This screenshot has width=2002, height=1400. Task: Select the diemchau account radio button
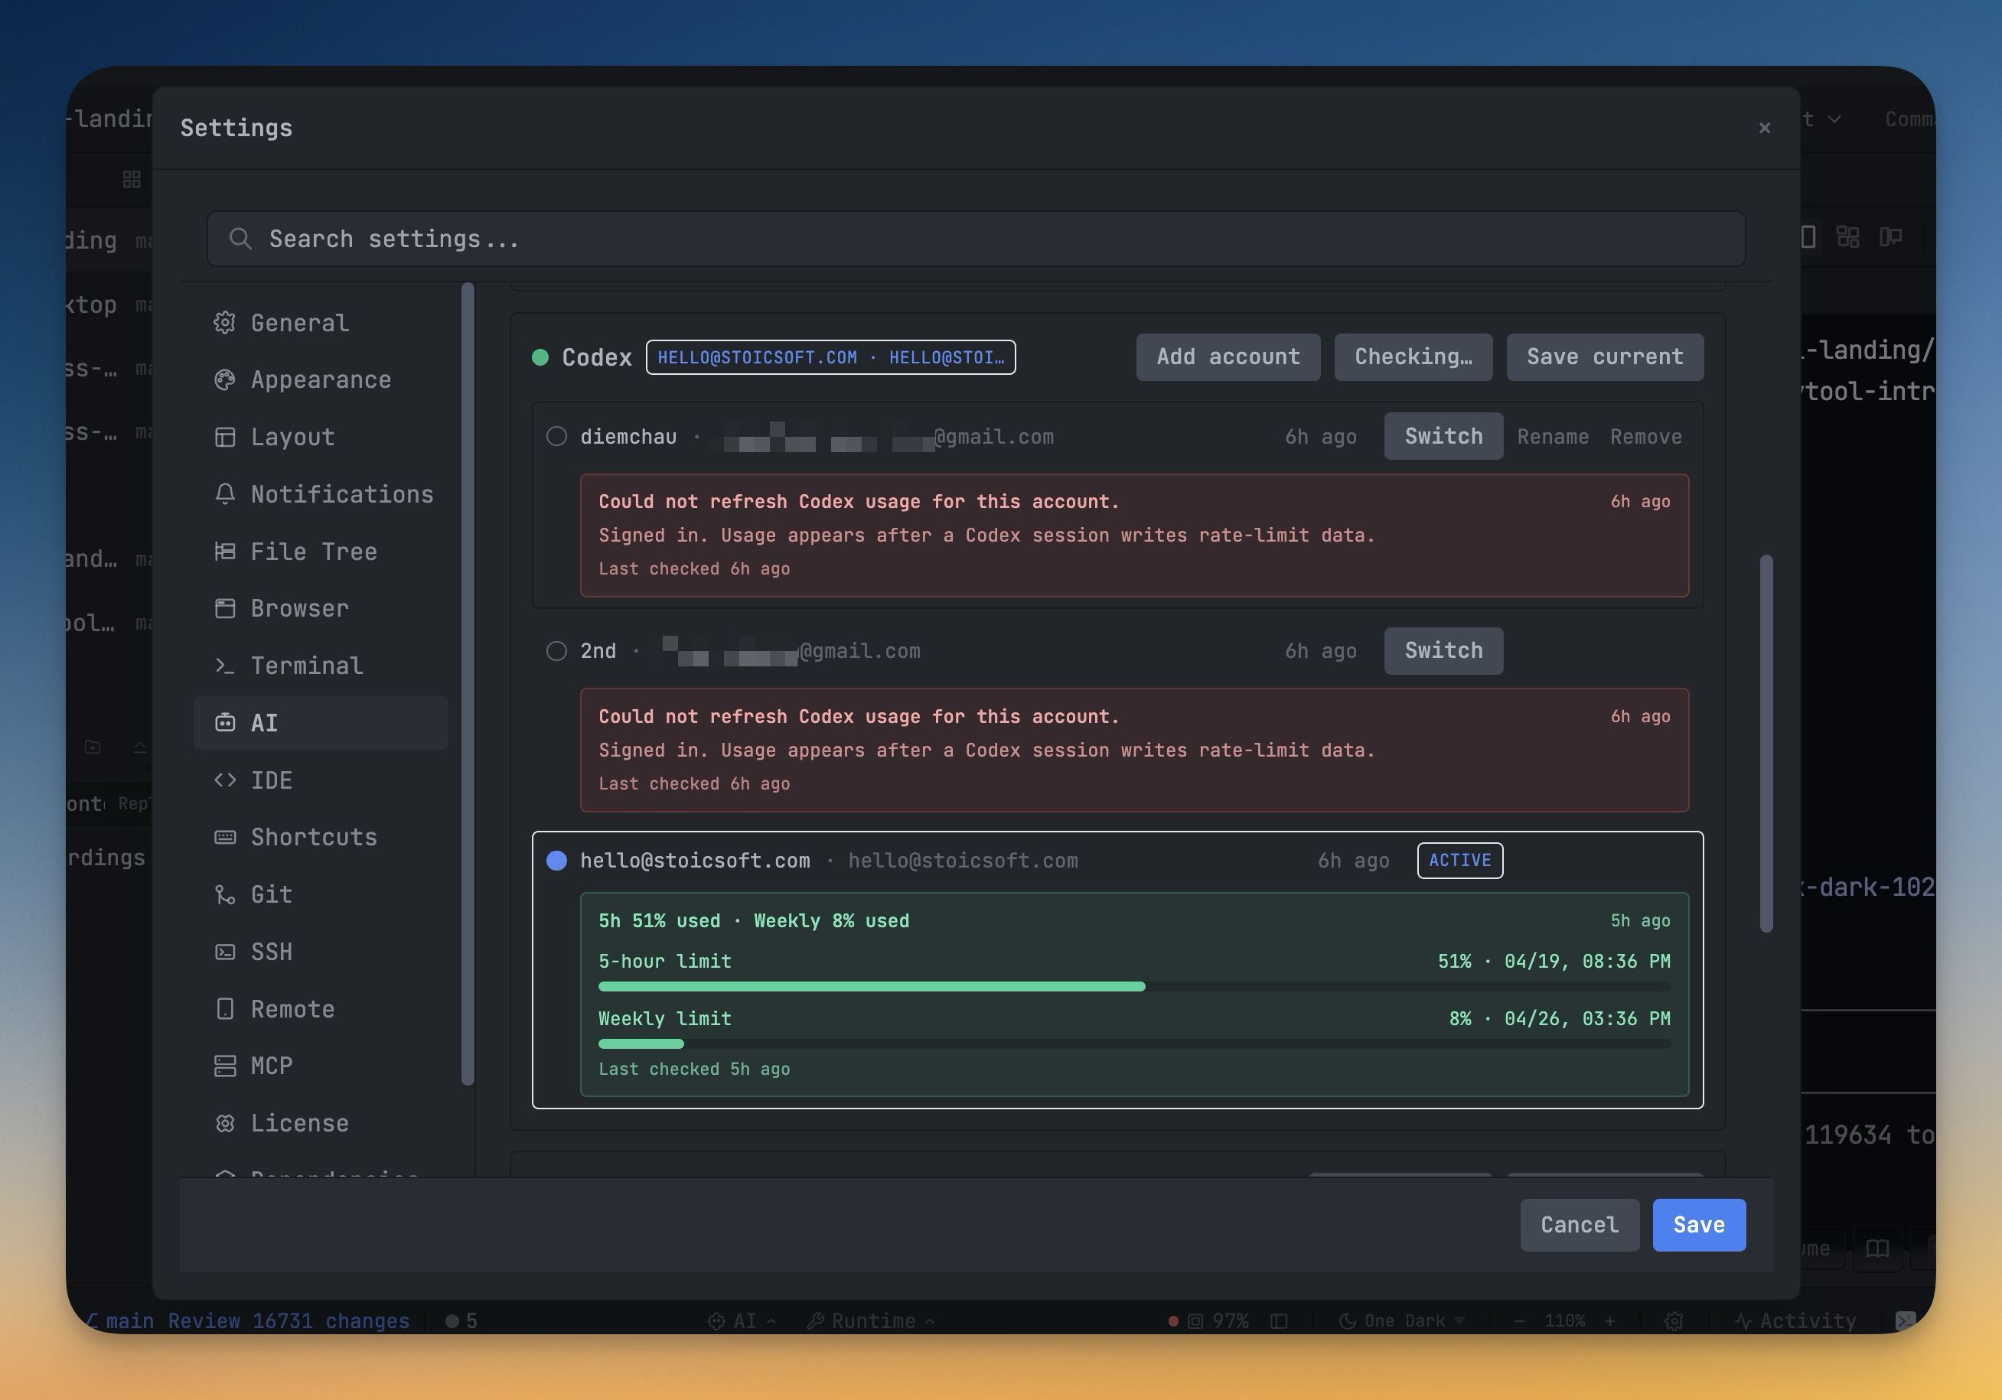[x=556, y=437]
